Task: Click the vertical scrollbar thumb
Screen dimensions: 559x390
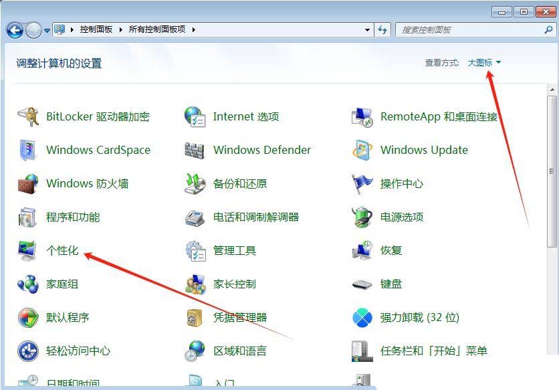Action: click(x=552, y=172)
